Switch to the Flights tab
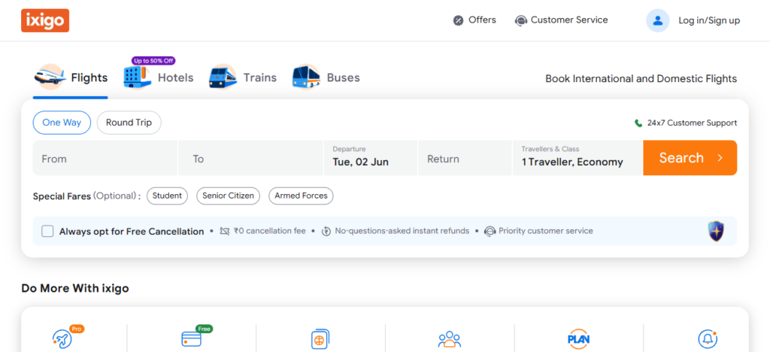Viewport: 770px width, 352px height. pos(70,77)
